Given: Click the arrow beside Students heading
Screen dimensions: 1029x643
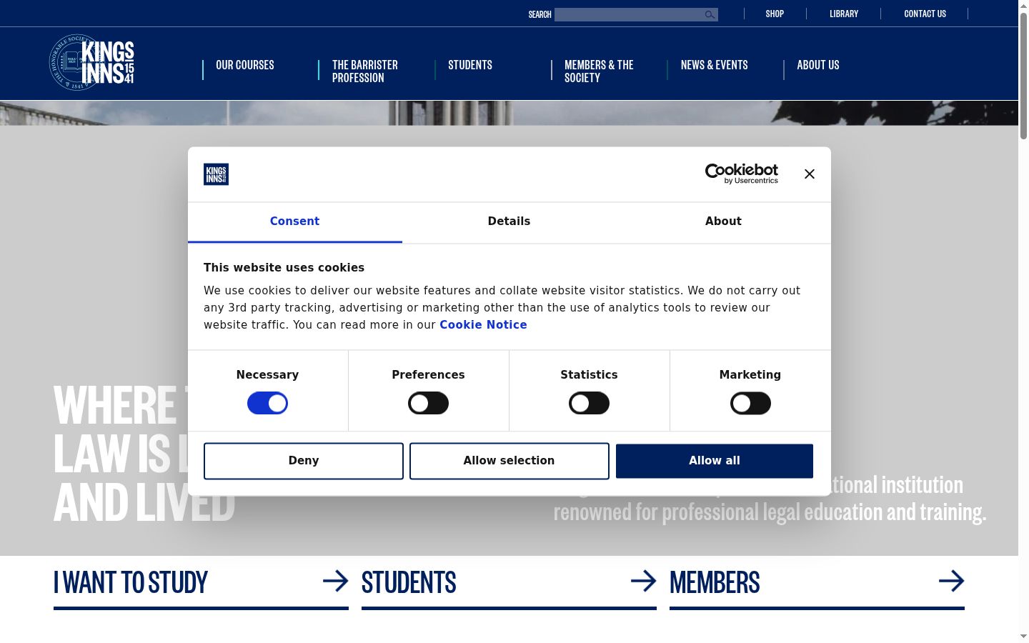Looking at the screenshot, I should pyautogui.click(x=643, y=581).
